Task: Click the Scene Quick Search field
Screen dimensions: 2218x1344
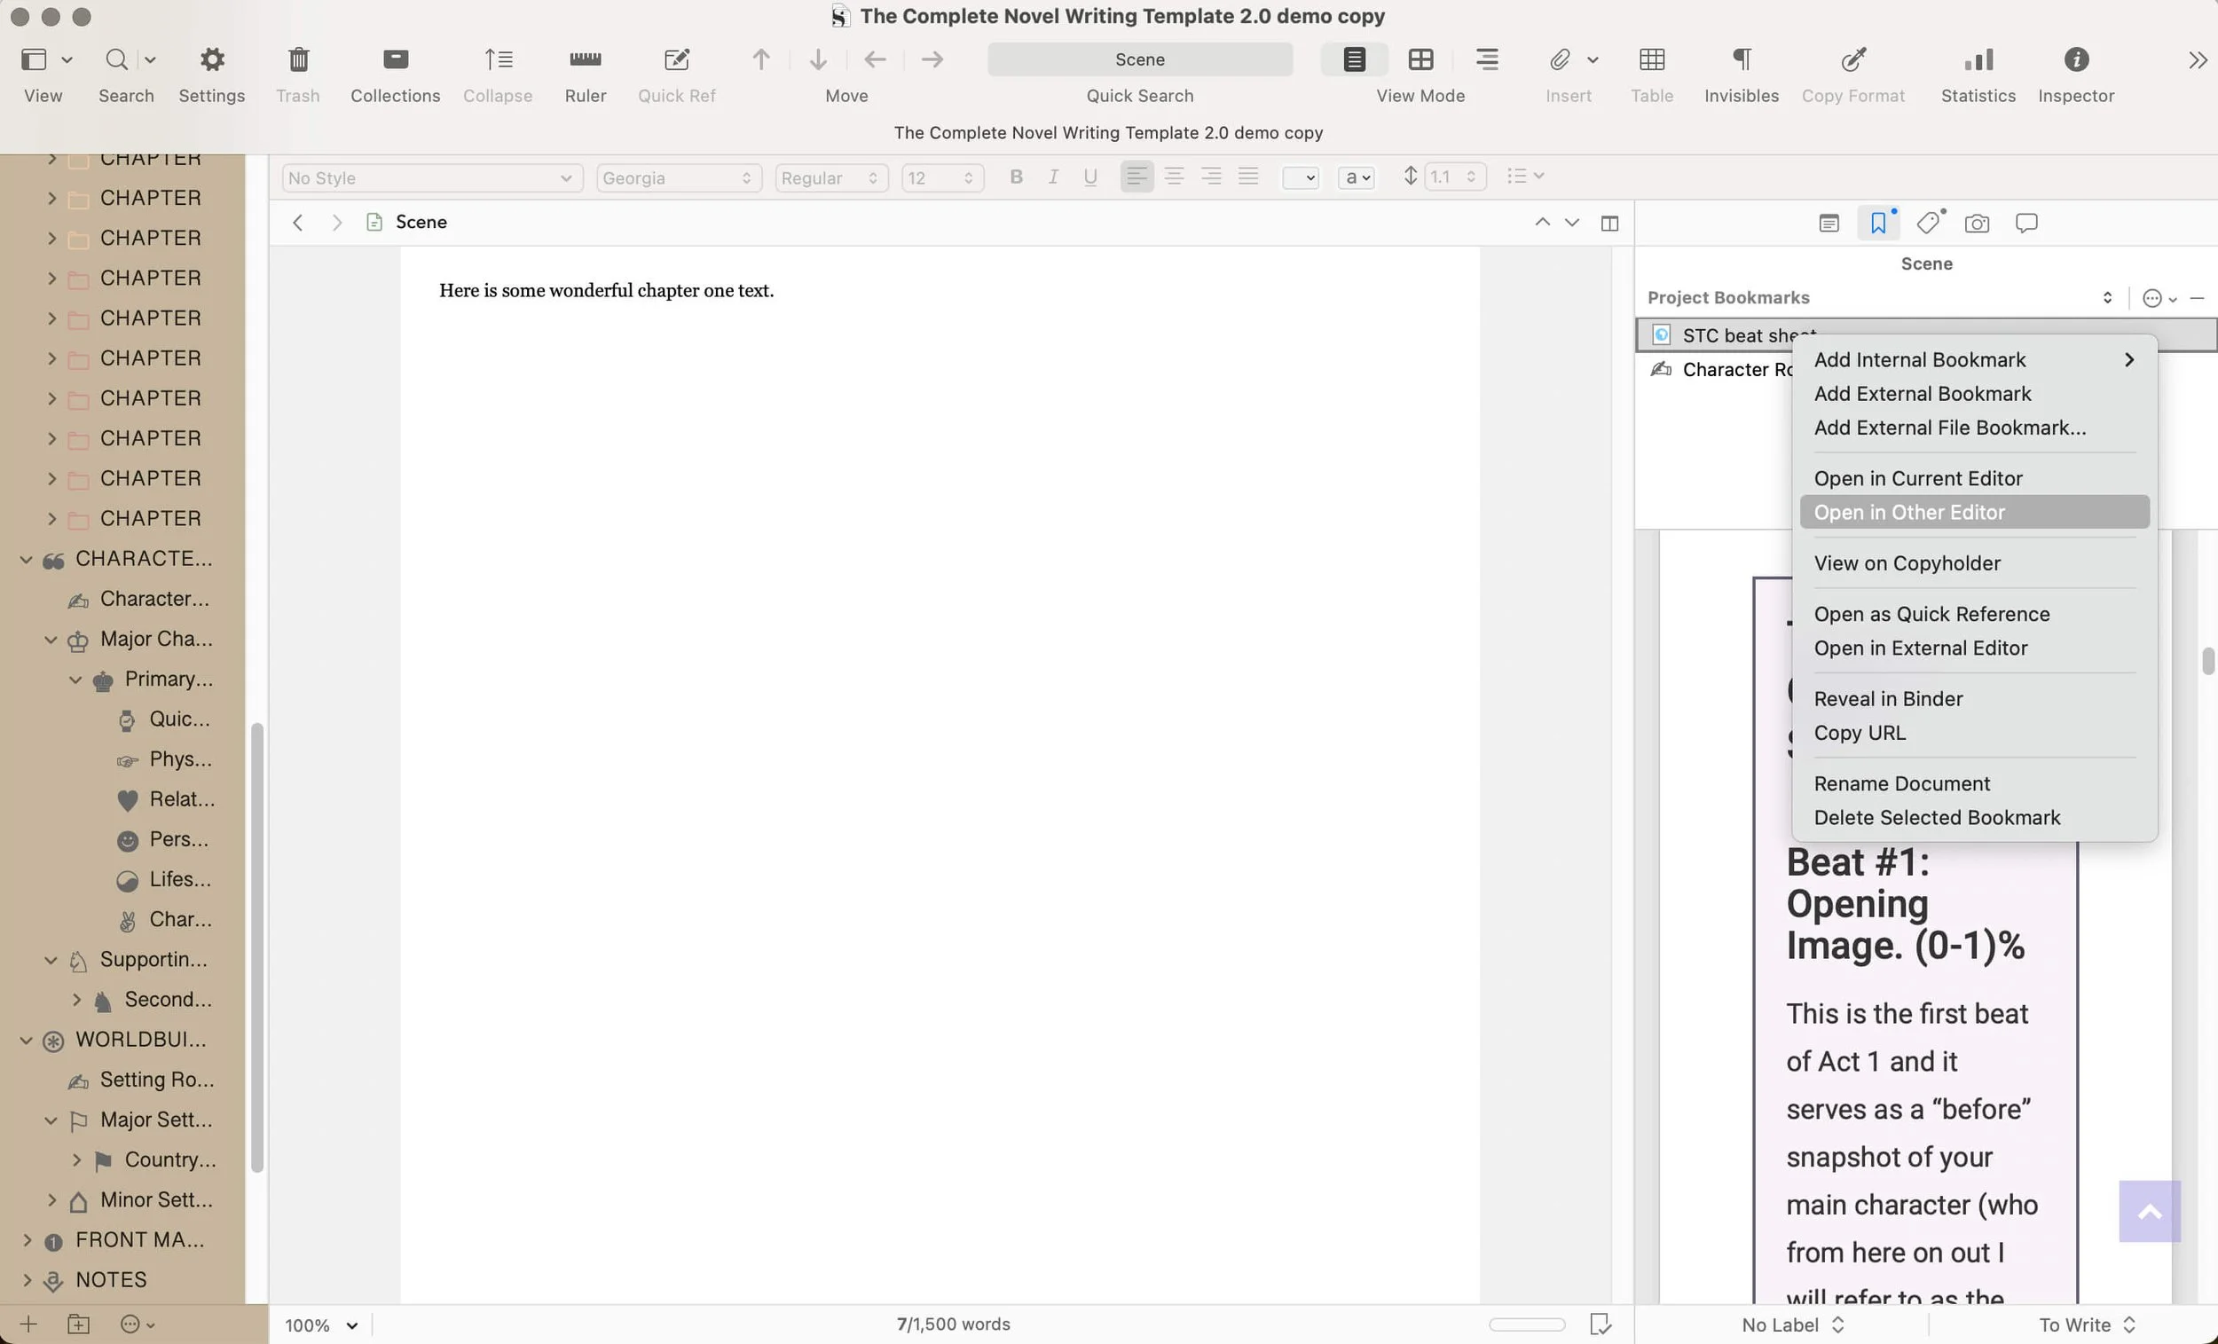Action: tap(1138, 59)
